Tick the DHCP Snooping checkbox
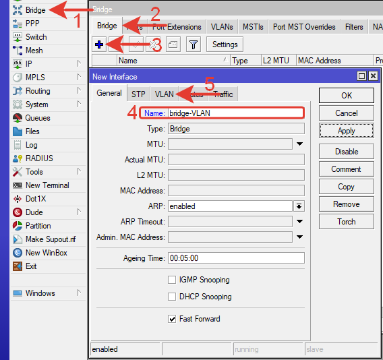This screenshot has width=383, height=360. pyautogui.click(x=172, y=297)
